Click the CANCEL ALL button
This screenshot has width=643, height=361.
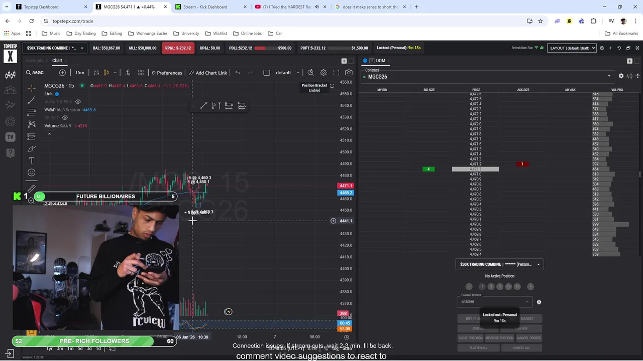coord(521,347)
